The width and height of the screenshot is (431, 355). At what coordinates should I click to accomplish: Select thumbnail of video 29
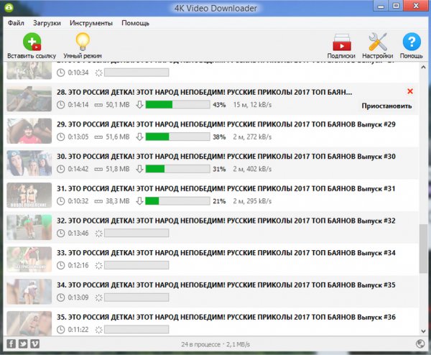point(29,131)
